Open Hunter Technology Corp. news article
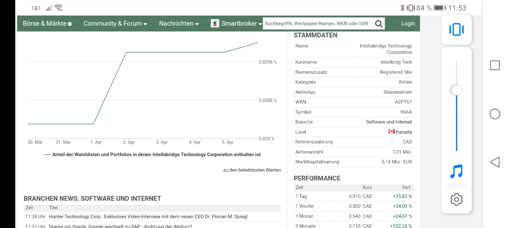The height and width of the screenshot is (228, 508). point(148,217)
